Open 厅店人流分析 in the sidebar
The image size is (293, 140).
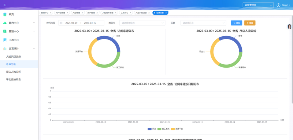tap(19, 72)
